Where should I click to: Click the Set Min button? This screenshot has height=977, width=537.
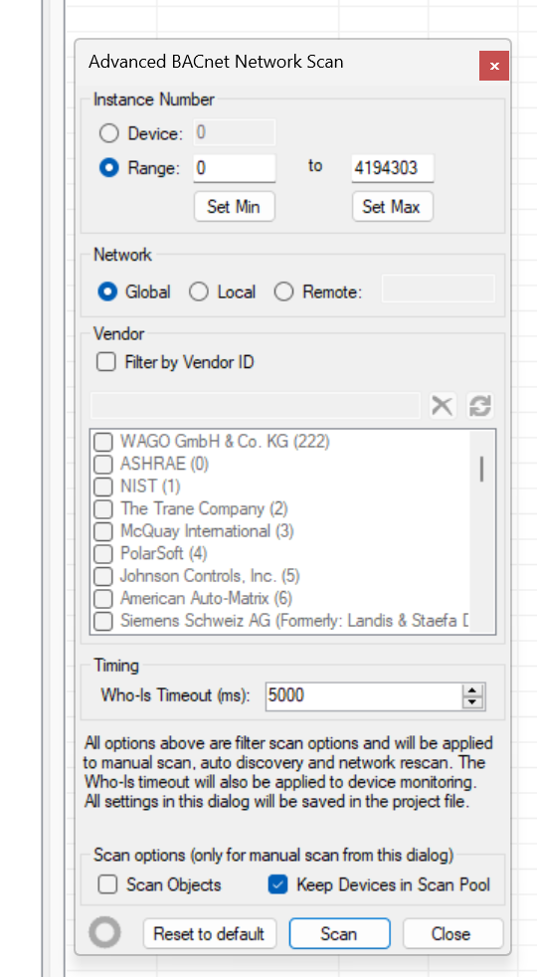coord(234,207)
